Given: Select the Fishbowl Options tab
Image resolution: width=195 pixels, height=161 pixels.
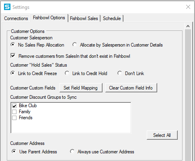Looking at the screenshot, I should click(49, 18).
